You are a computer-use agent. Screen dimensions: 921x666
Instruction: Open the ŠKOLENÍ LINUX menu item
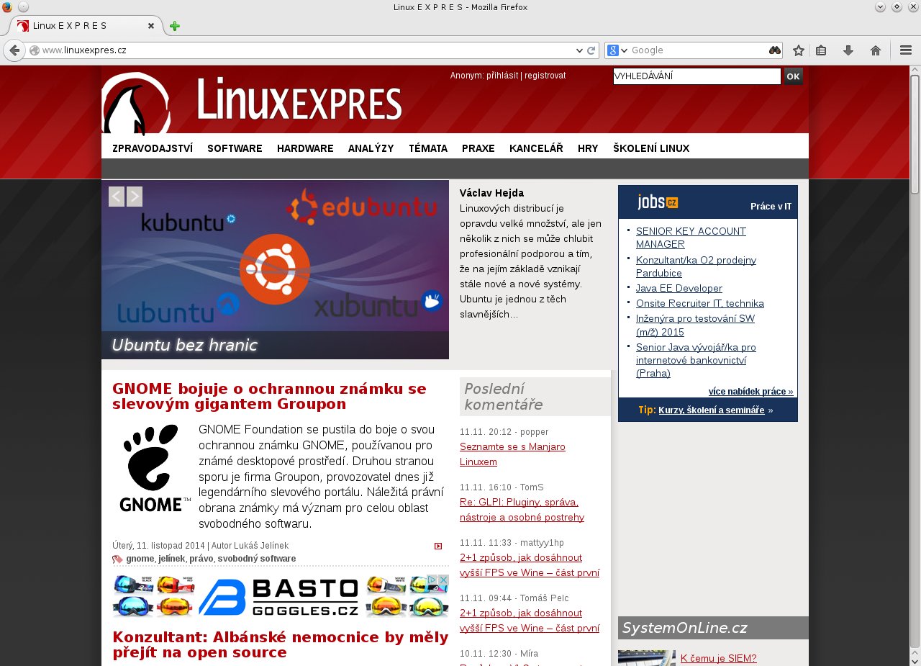(x=651, y=148)
